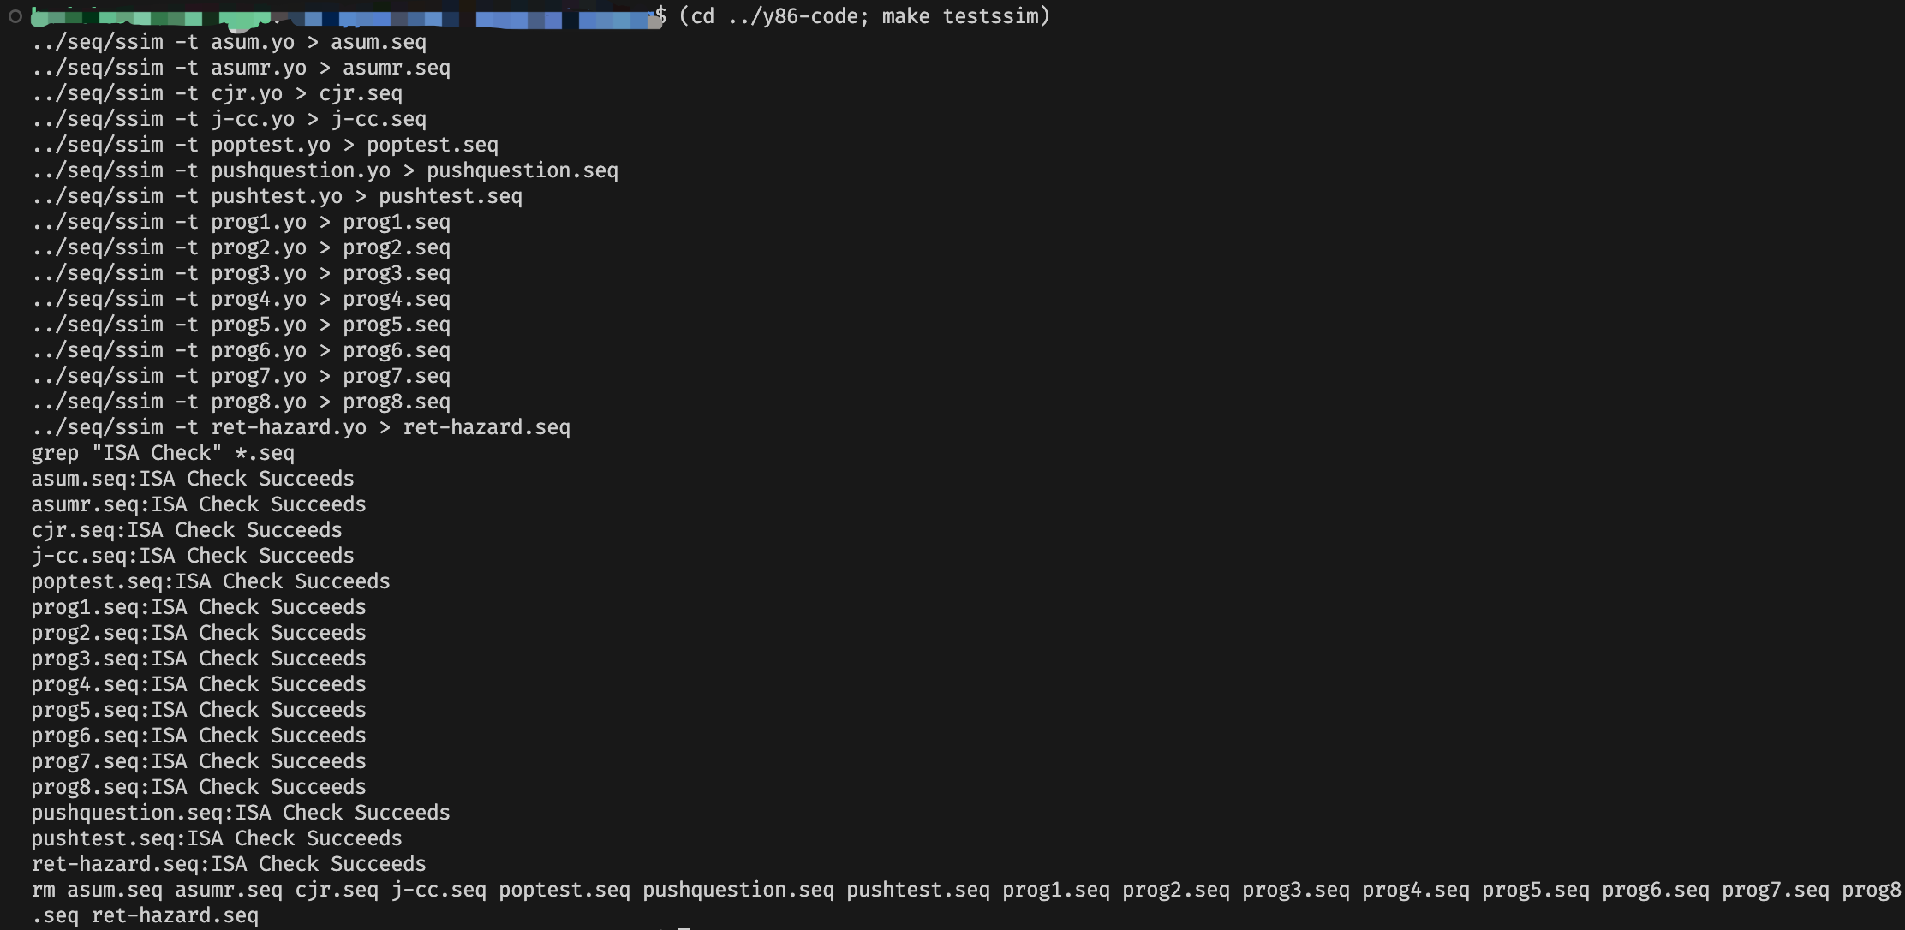
Task: Select 'pushtest.seq:ISA Check Succeeds' line
Action: pos(216,838)
